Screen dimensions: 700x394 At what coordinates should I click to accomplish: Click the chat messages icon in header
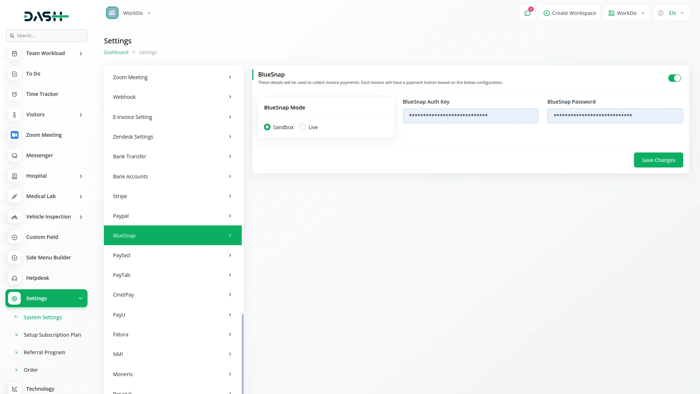[528, 13]
